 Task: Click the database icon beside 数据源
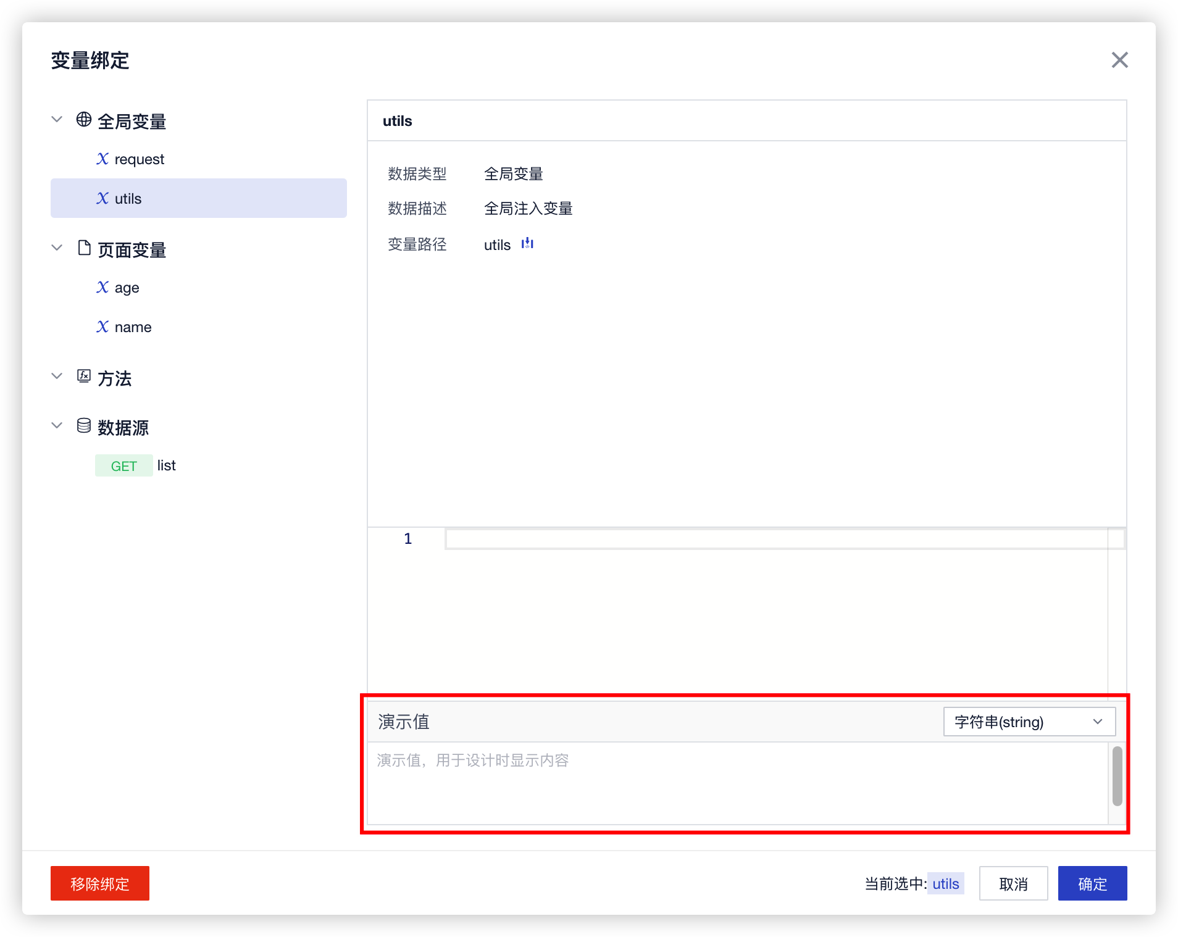pos(84,426)
